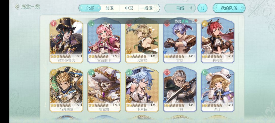The image size is (275, 123).
Task: Toggle the ascending/descending sort order icon
Action: tap(202, 8)
